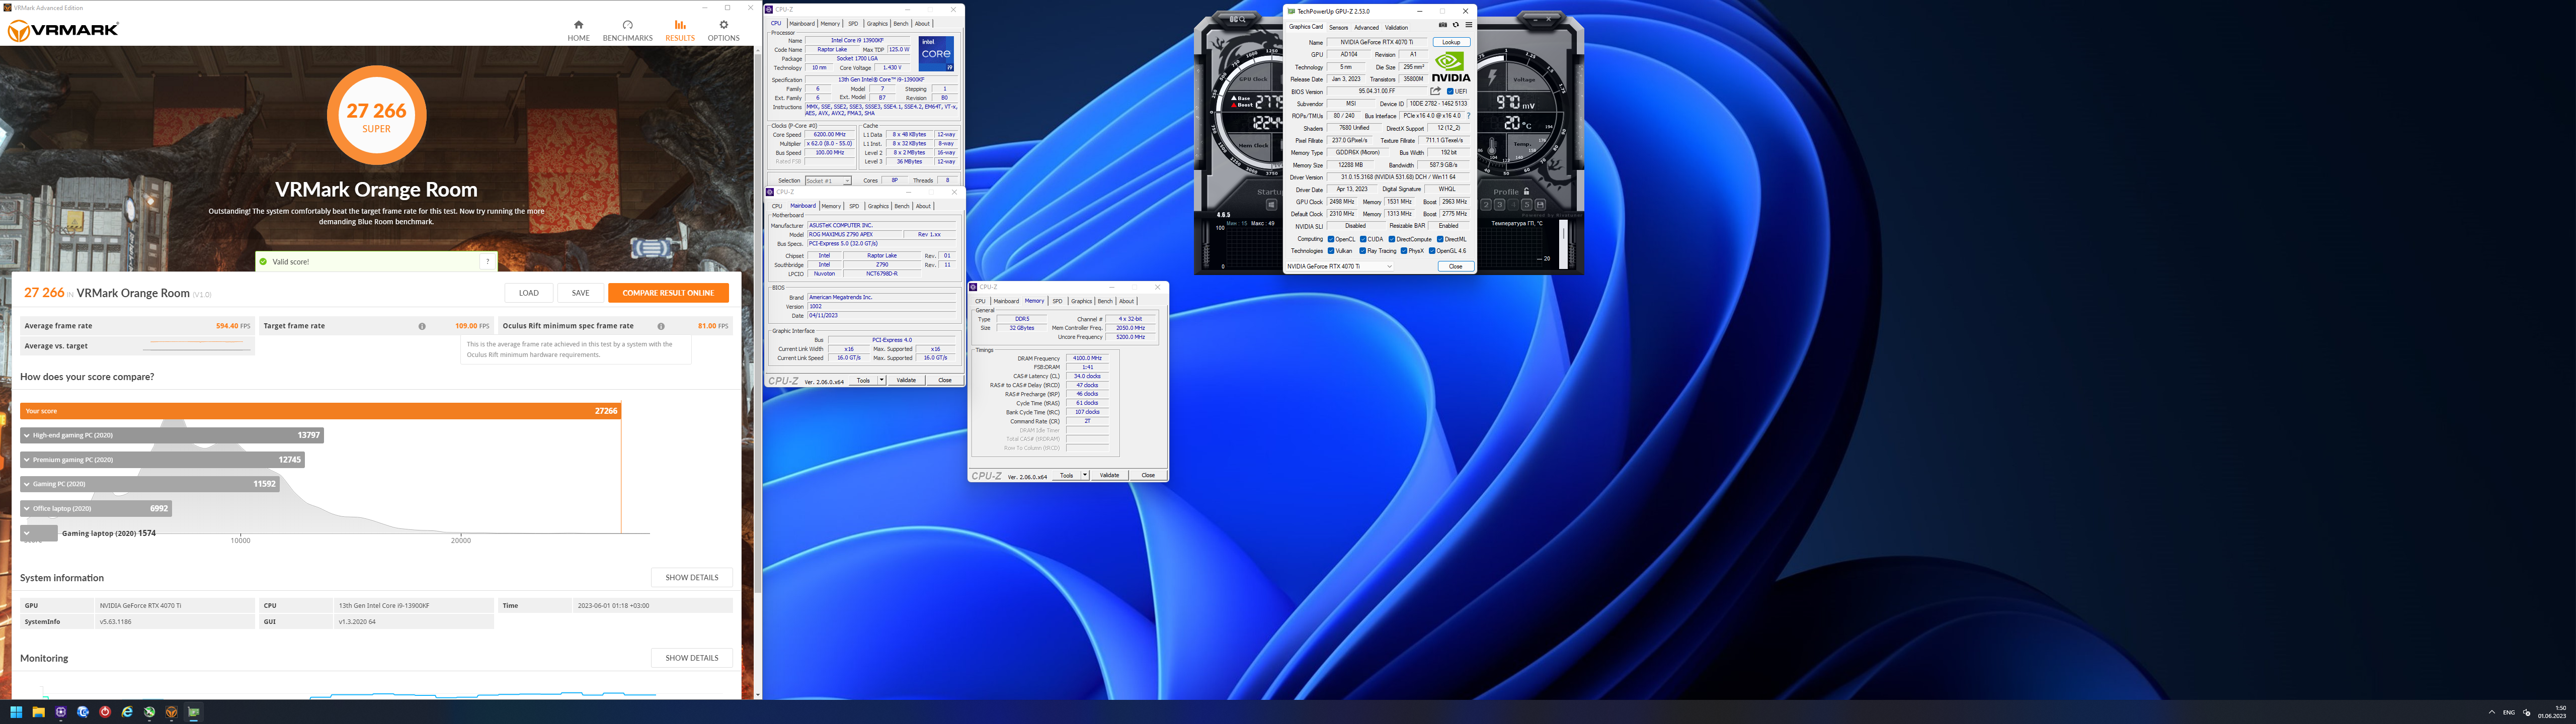Select Bench tab in top CPU-Z window

pos(901,23)
